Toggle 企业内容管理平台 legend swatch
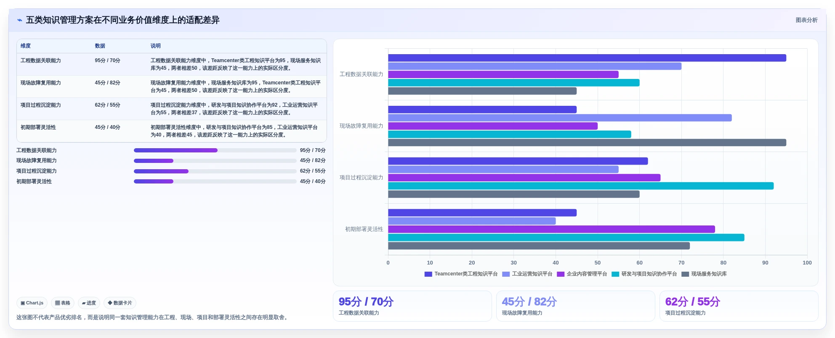This screenshot has width=835, height=338. click(561, 274)
